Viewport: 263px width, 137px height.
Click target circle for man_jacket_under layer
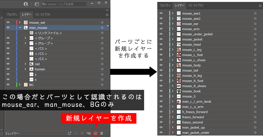pos(255,133)
